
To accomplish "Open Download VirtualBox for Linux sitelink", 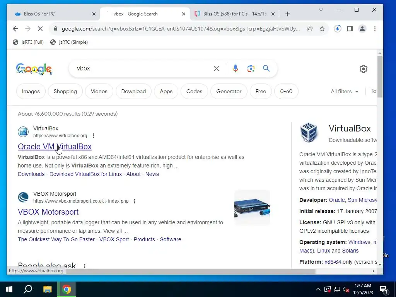I will click(x=85, y=174).
